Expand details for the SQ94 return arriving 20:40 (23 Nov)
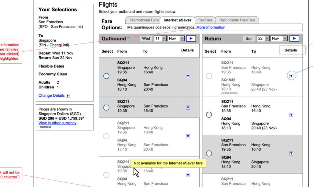Viewport: 313px width, 187px height. (x=291, y=115)
